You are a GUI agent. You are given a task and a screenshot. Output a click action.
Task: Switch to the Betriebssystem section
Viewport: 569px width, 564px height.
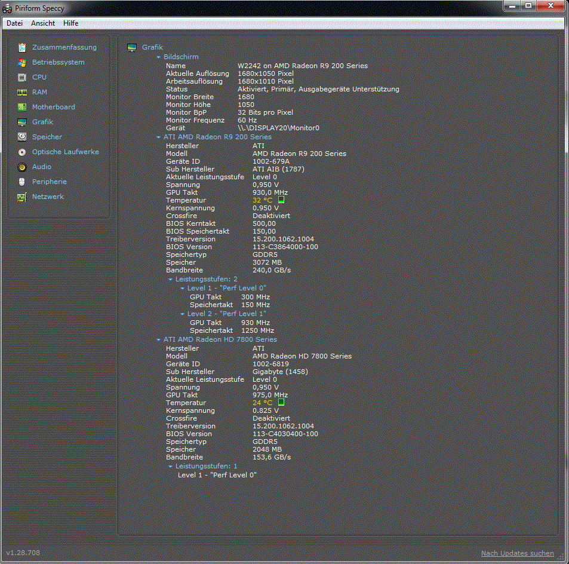(58, 62)
